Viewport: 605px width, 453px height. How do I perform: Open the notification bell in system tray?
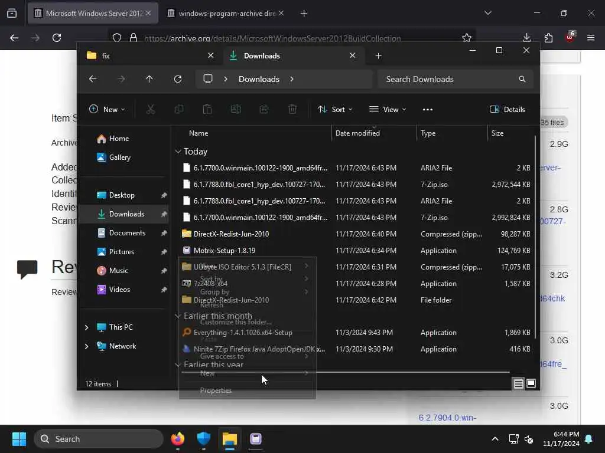589,439
